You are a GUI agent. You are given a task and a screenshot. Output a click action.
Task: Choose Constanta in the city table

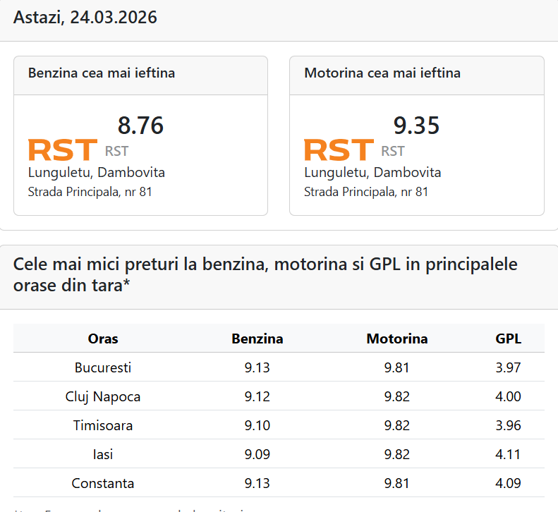pos(103,483)
